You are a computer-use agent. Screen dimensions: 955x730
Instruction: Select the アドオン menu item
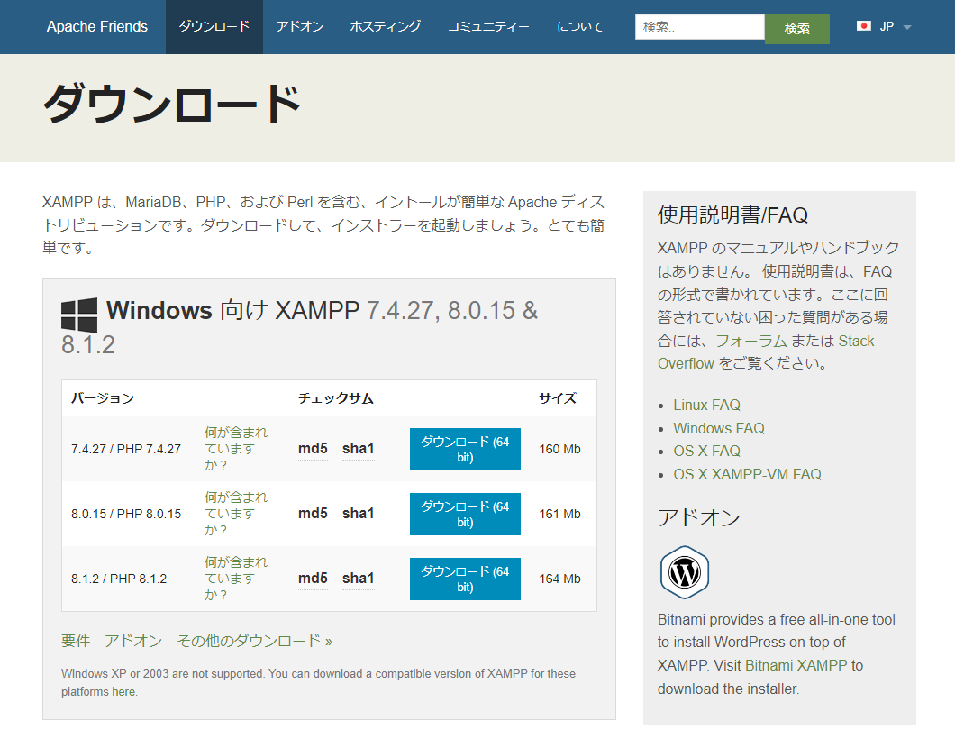click(300, 27)
